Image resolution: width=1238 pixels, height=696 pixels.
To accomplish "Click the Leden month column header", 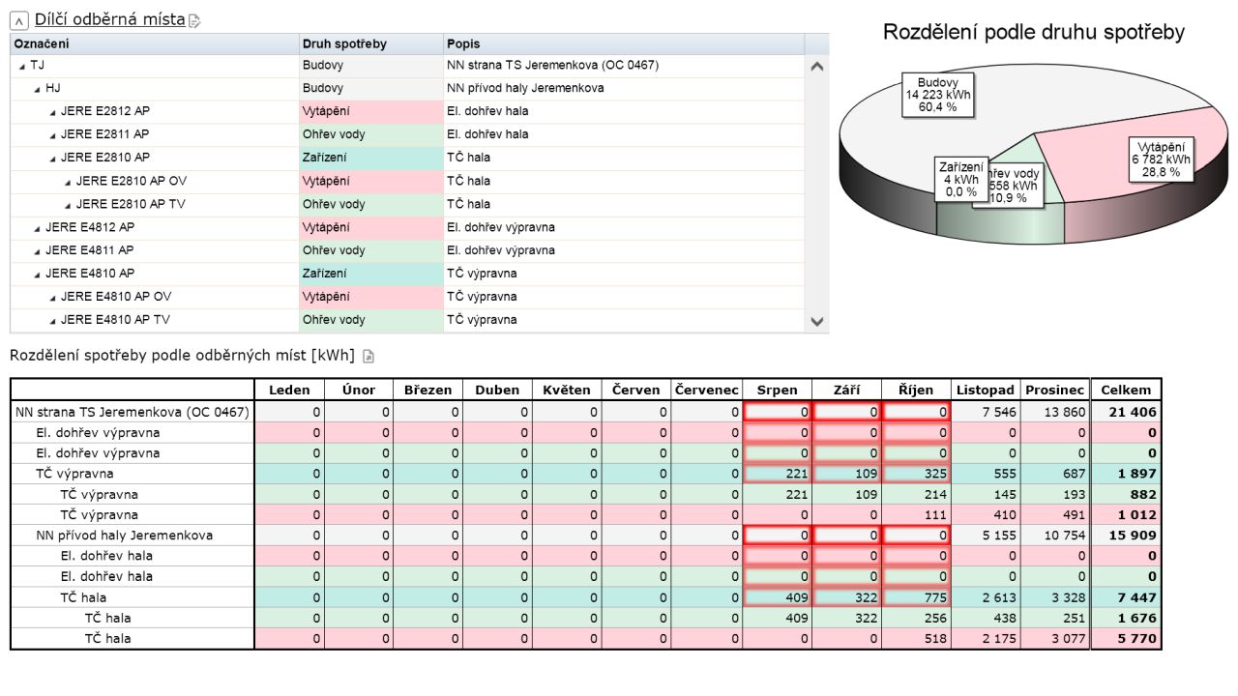I will click(290, 390).
